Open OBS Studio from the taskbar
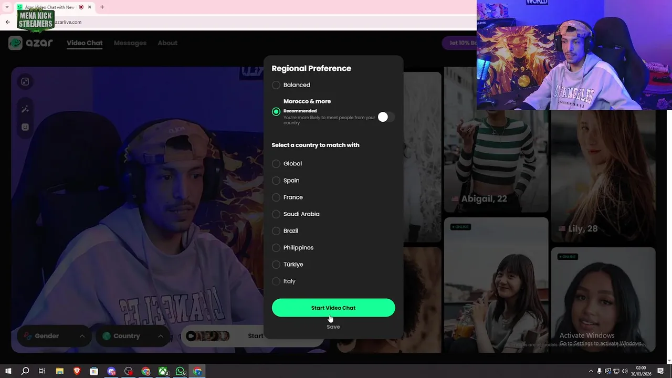 [x=129, y=371]
